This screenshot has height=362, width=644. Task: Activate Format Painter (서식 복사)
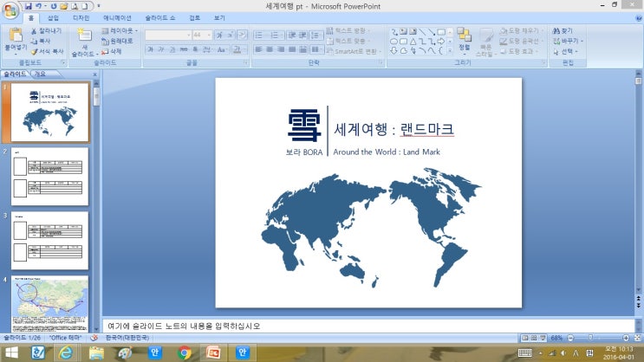point(47,51)
